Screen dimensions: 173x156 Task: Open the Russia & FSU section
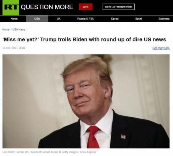coord(86,19)
